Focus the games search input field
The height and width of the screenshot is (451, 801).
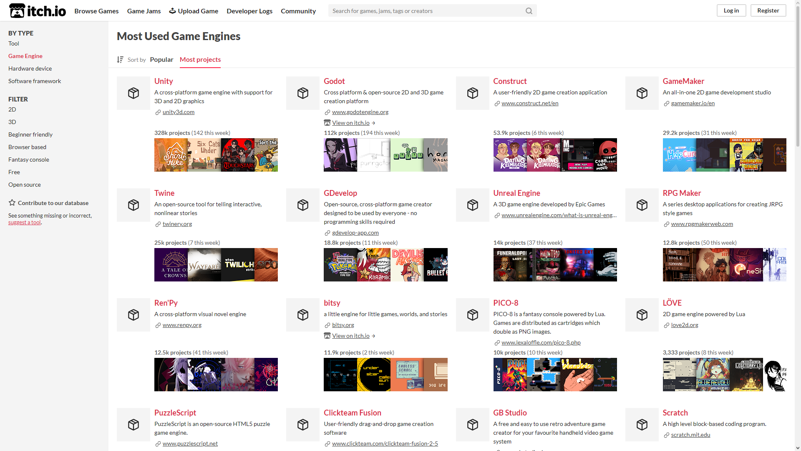tap(428, 11)
